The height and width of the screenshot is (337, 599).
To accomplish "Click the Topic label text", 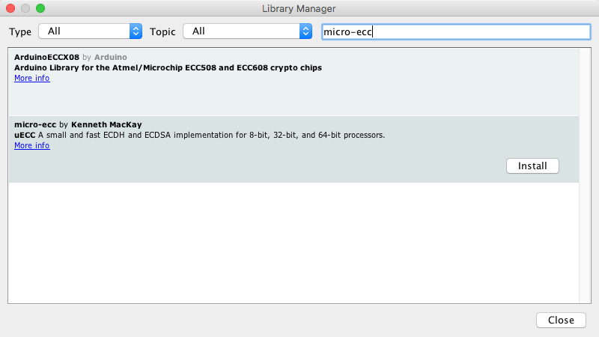I will pos(162,31).
